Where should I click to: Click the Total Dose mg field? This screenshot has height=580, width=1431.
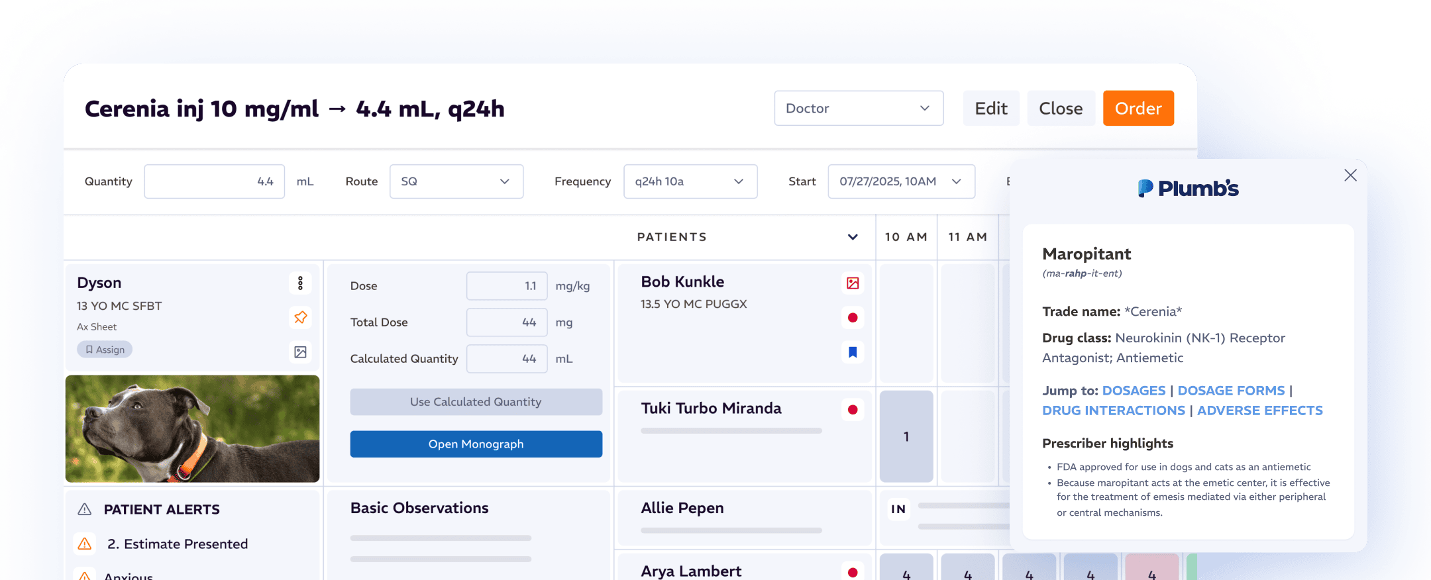click(x=507, y=322)
